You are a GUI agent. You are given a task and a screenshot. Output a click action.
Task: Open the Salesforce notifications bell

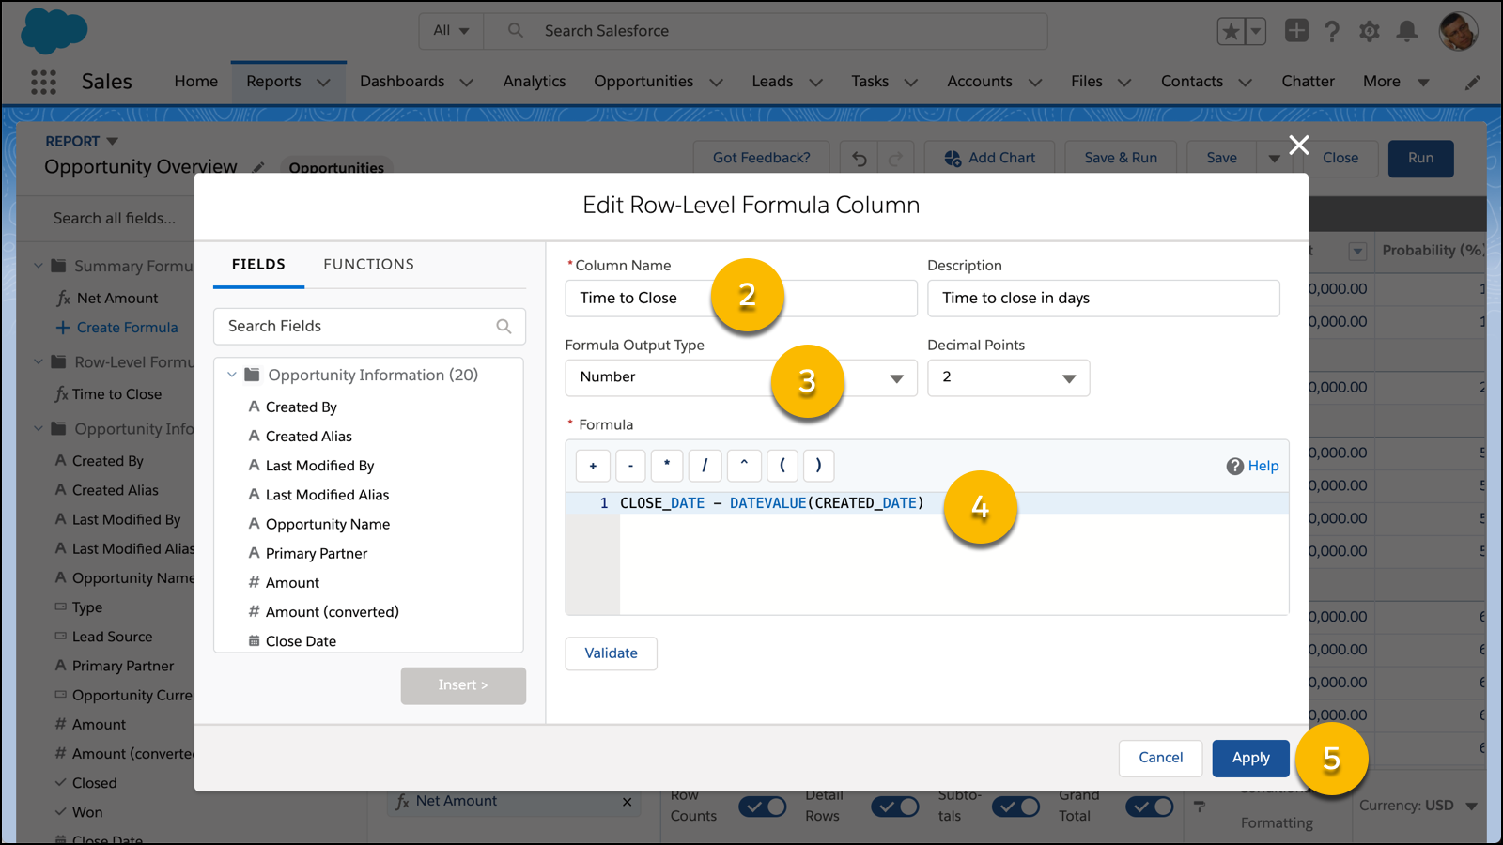click(x=1406, y=30)
